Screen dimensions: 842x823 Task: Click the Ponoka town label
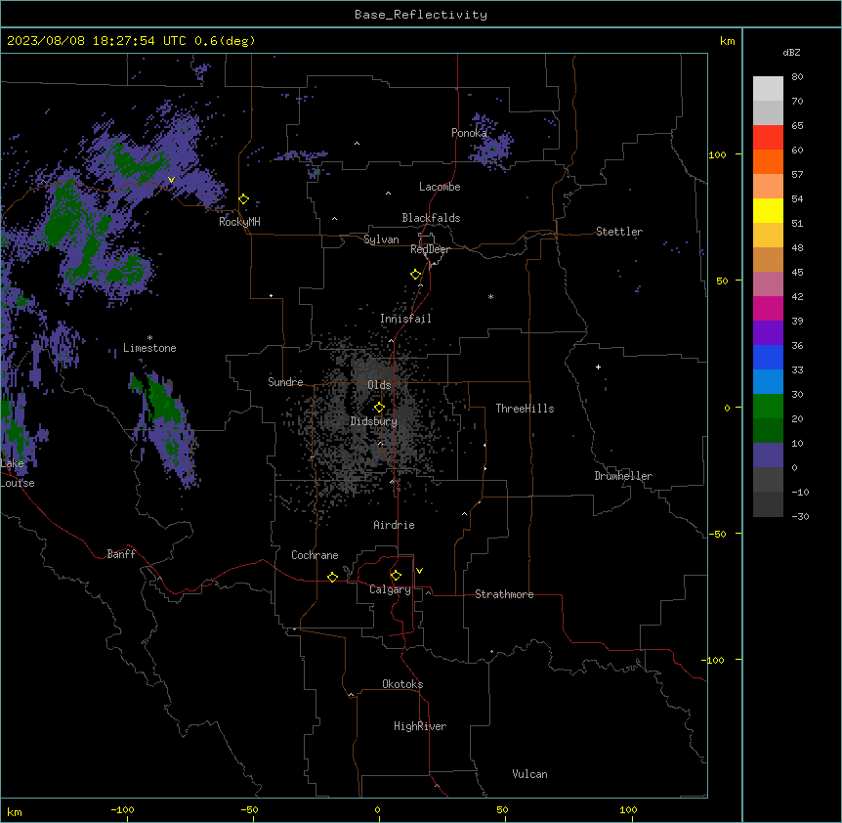coord(469,133)
